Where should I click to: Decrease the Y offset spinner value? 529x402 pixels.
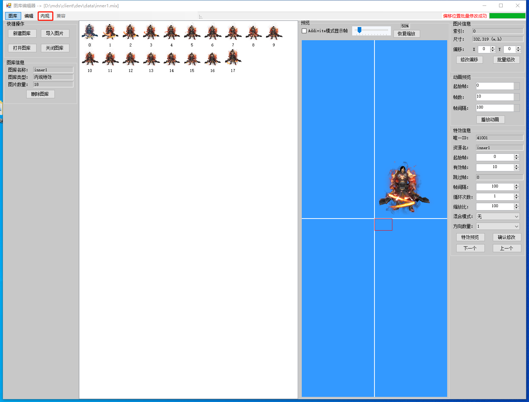pyautogui.click(x=518, y=51)
